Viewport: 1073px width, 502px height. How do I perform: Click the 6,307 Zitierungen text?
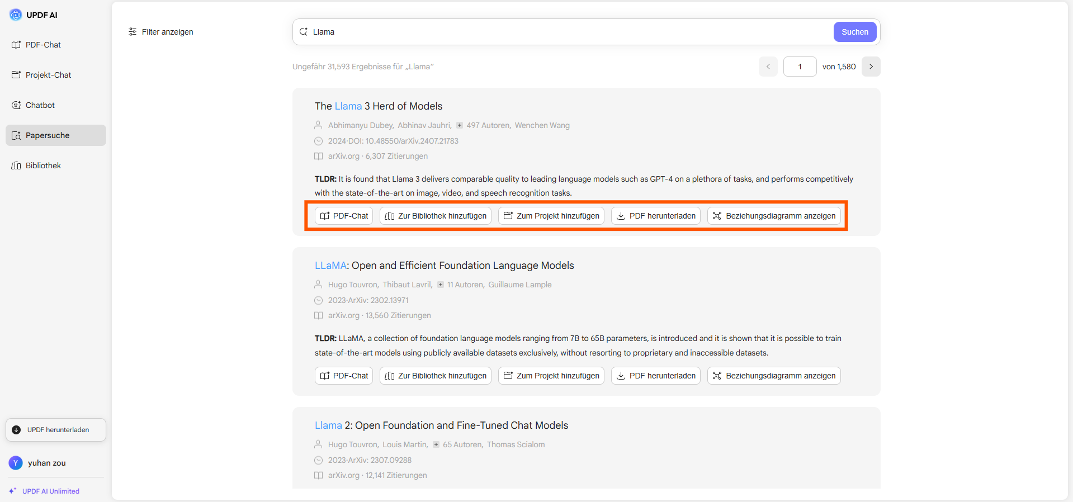tap(396, 156)
